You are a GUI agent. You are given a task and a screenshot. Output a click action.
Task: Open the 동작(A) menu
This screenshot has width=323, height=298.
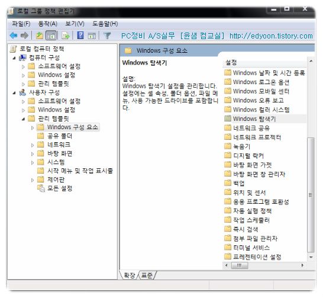(x=48, y=24)
